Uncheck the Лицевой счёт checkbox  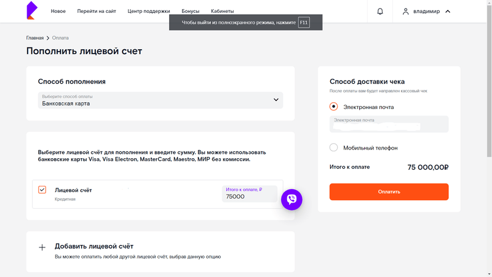tap(42, 190)
